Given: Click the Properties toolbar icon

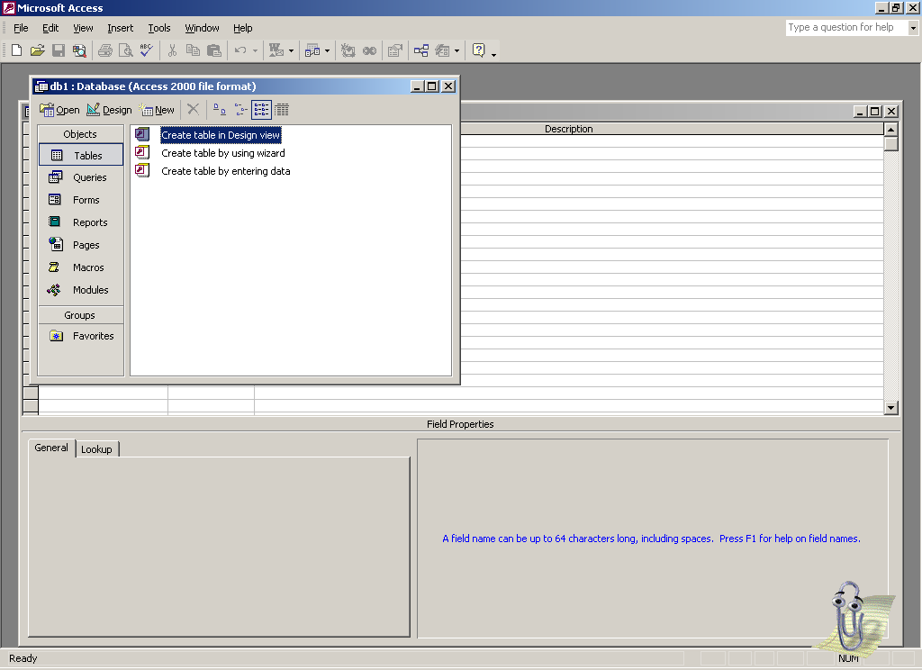Looking at the screenshot, I should pyautogui.click(x=395, y=50).
